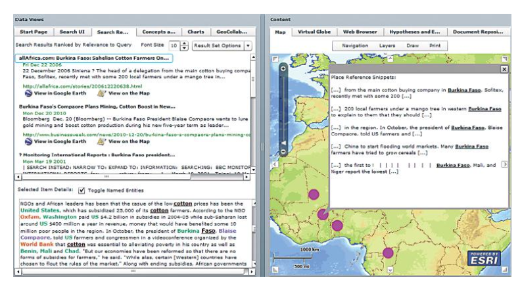Click the purple marker nearest the scale bar
The height and width of the screenshot is (286, 520).
[x=337, y=226]
